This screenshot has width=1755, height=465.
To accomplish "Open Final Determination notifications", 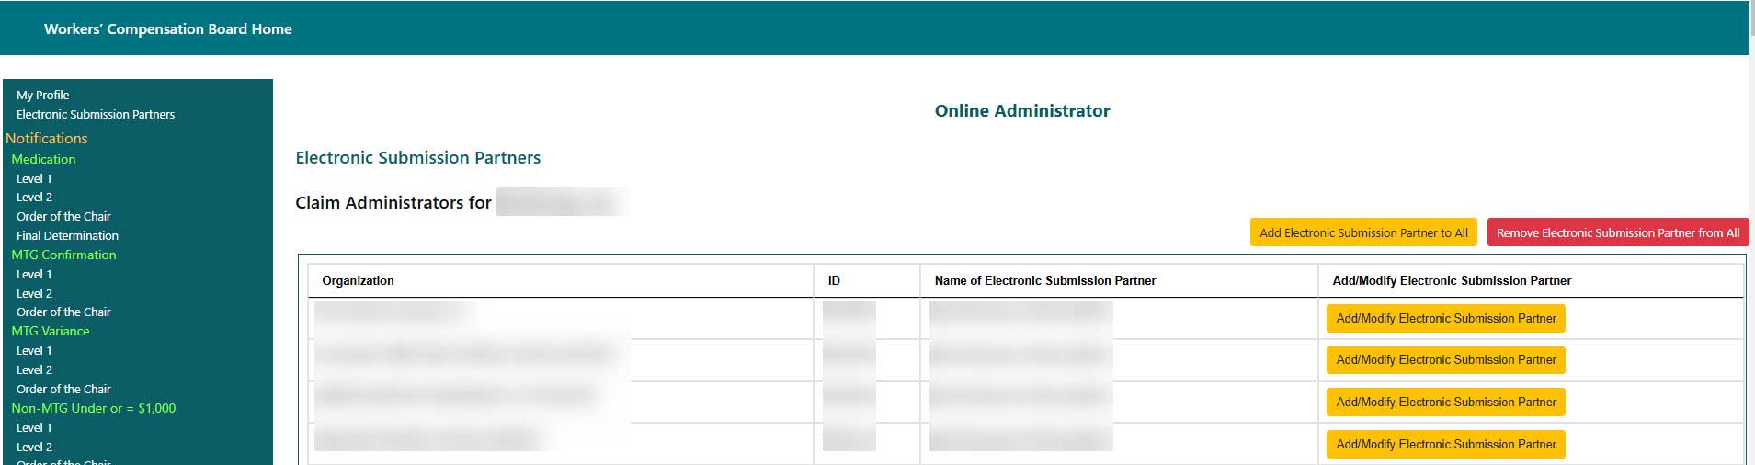I will [x=67, y=236].
